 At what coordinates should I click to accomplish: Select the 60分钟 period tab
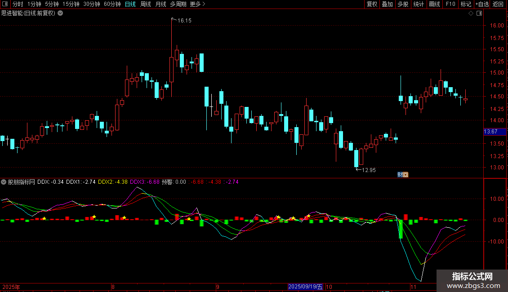tap(112, 4)
